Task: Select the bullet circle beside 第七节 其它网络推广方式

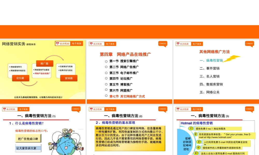Action: click(x=106, y=96)
